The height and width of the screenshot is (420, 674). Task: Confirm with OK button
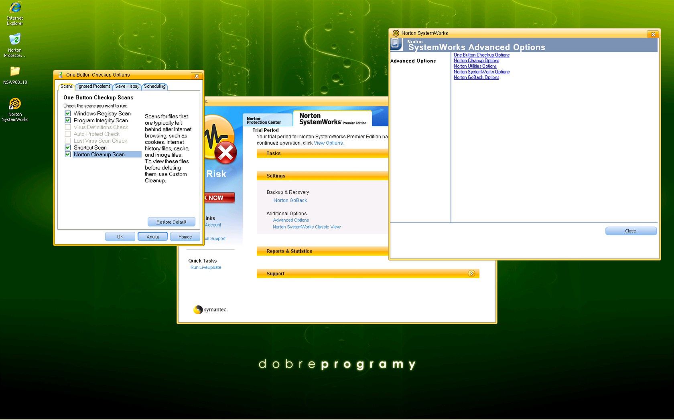click(x=120, y=237)
